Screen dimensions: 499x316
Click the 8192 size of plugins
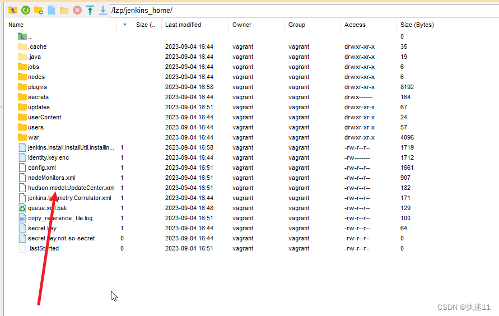pyautogui.click(x=407, y=87)
